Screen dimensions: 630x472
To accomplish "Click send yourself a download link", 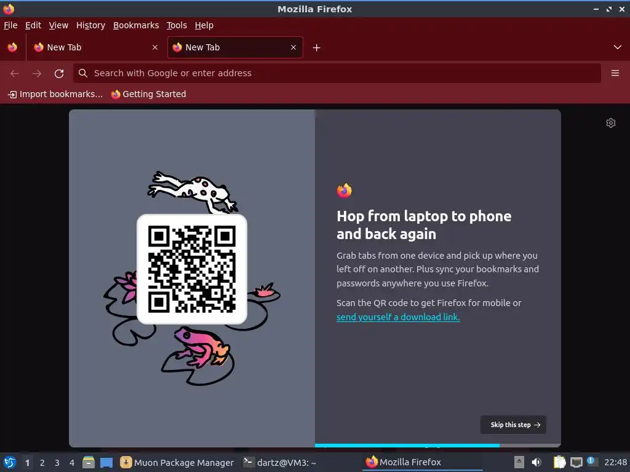I will pos(398,317).
